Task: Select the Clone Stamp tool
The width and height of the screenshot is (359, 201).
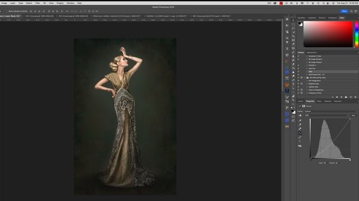Action: 293,56
